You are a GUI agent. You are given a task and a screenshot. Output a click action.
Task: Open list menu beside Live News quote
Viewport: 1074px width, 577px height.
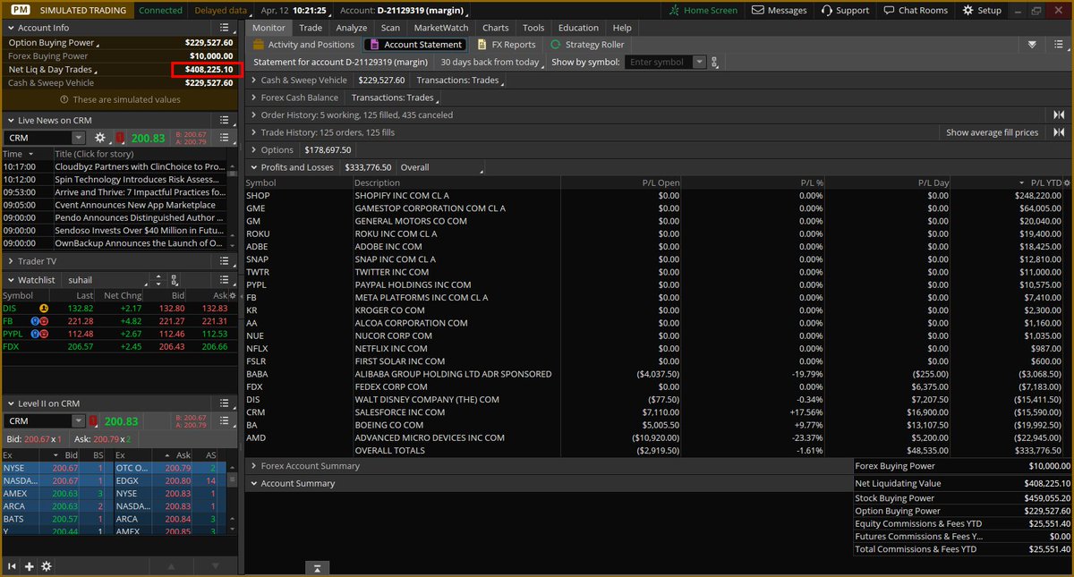pos(225,138)
